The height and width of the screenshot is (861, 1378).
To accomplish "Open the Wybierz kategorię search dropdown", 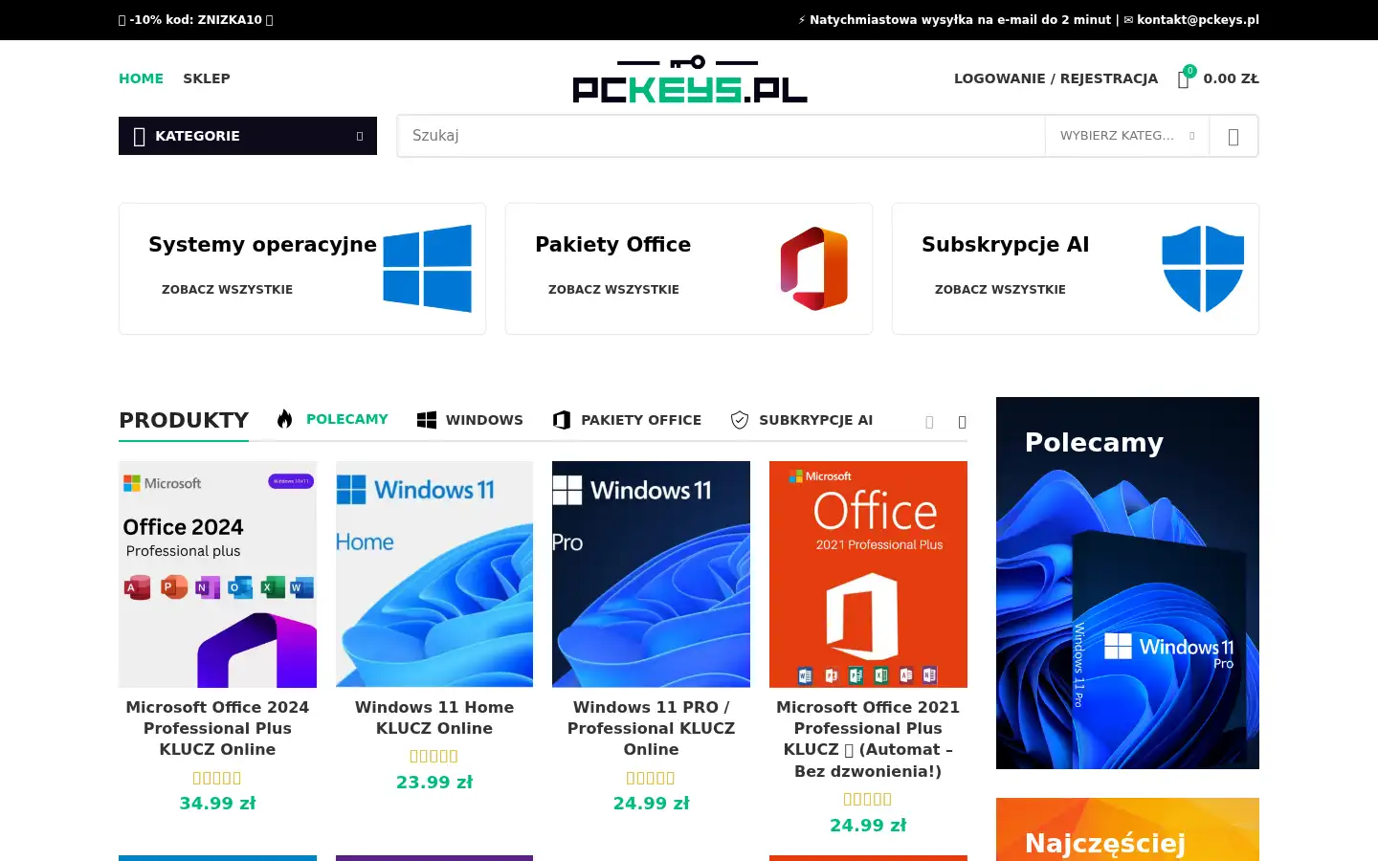I will 1126,136.
